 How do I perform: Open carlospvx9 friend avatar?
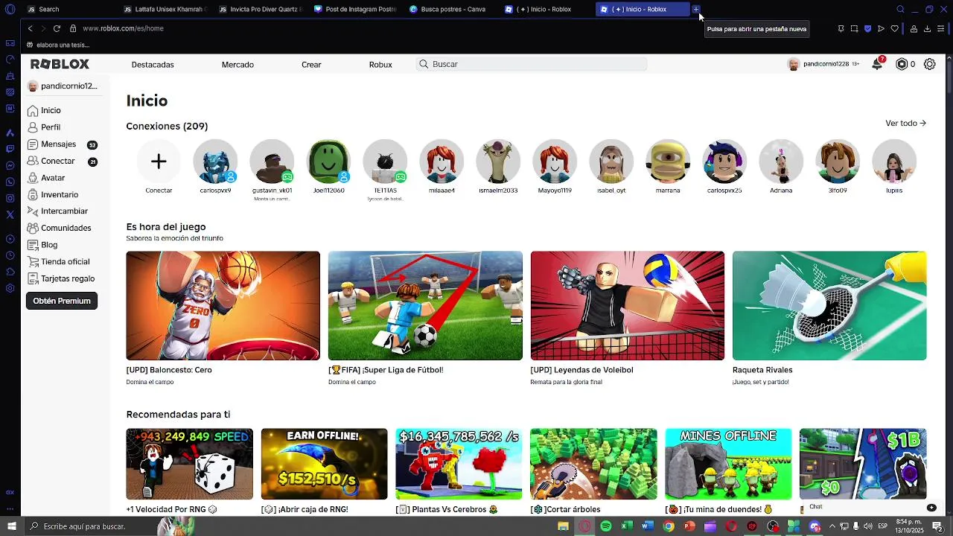(x=215, y=162)
